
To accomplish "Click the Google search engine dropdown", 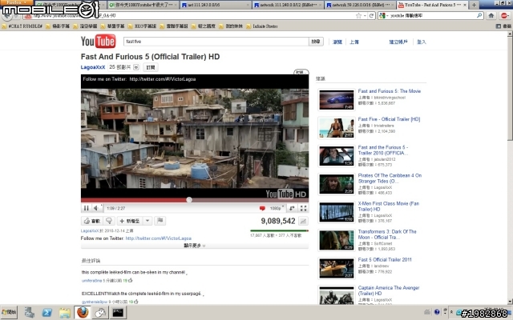I will (383, 15).
